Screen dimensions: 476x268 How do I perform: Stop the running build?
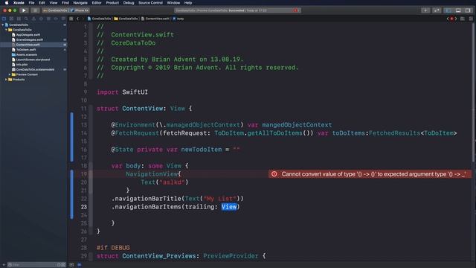click(x=35, y=10)
